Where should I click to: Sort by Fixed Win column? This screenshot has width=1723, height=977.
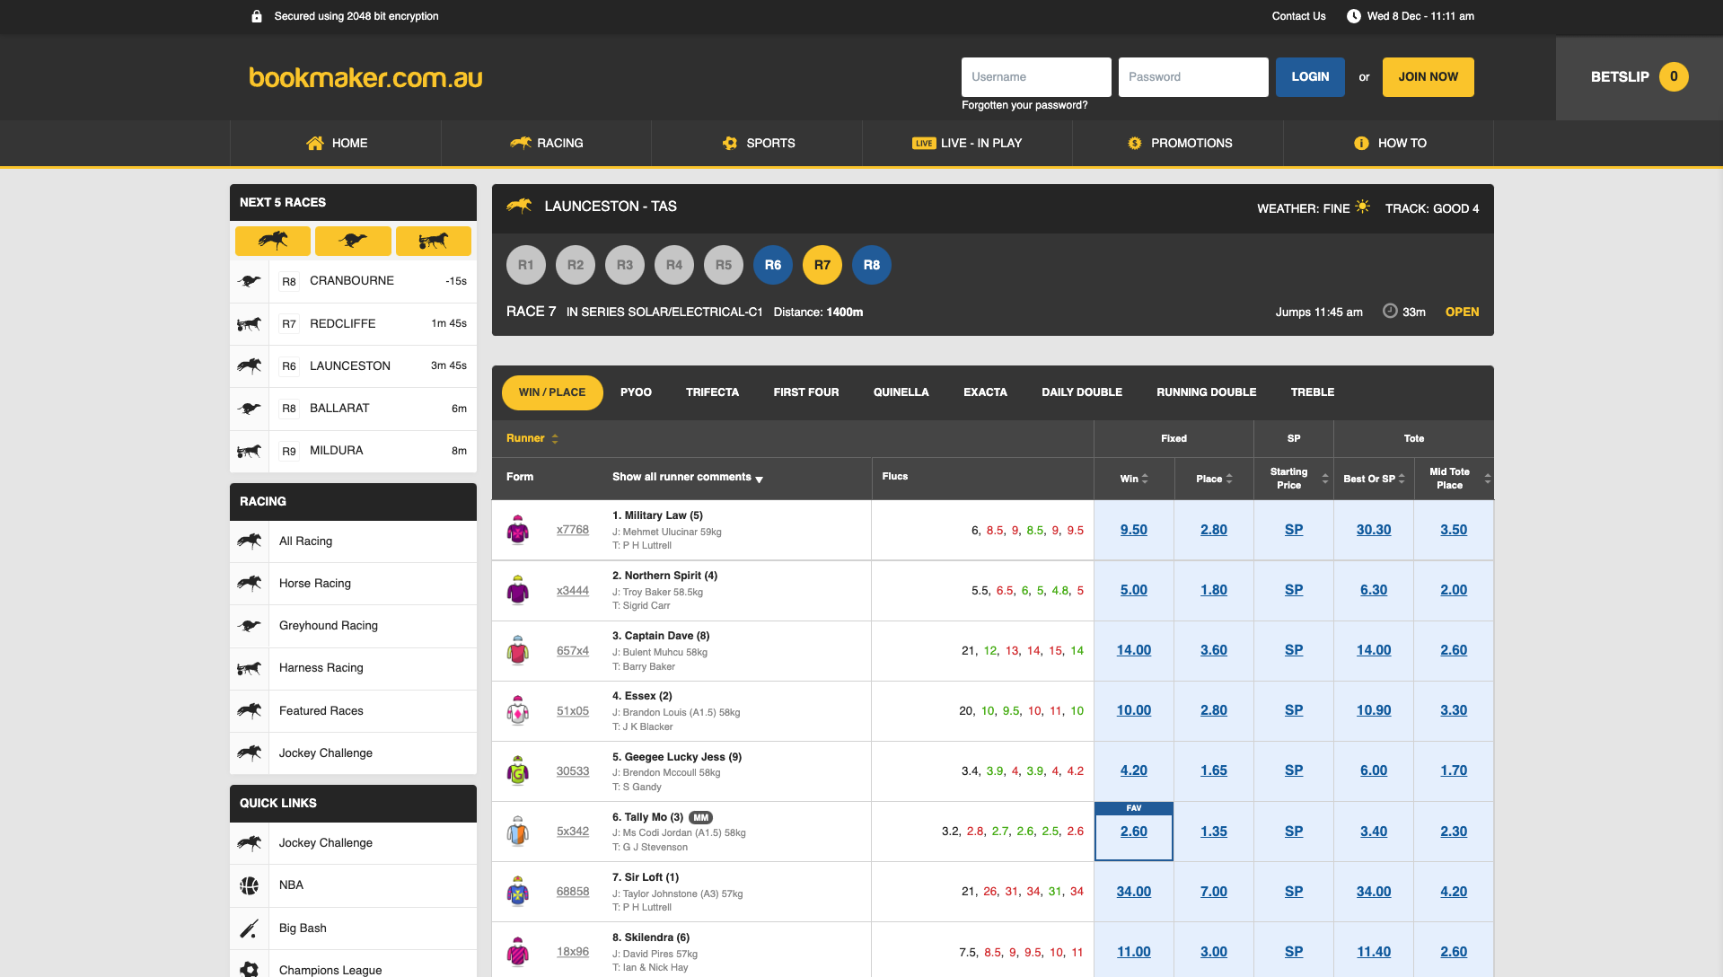[1134, 479]
